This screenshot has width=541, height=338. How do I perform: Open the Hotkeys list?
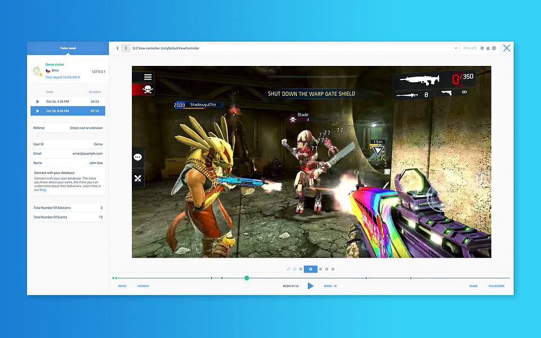click(x=143, y=286)
